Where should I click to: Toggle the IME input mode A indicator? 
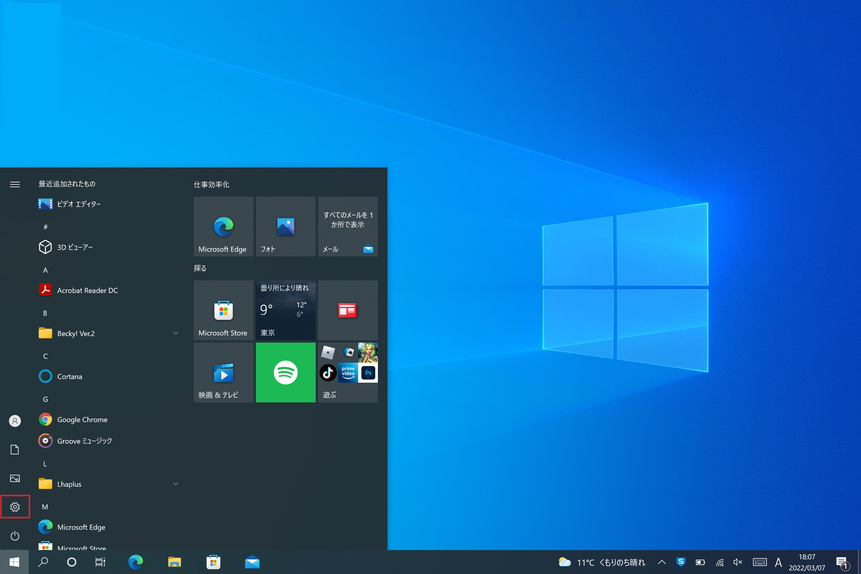click(x=778, y=562)
